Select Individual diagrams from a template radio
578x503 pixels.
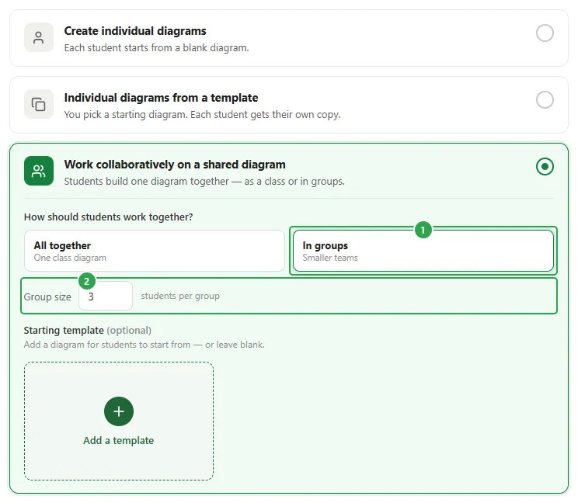tap(545, 100)
